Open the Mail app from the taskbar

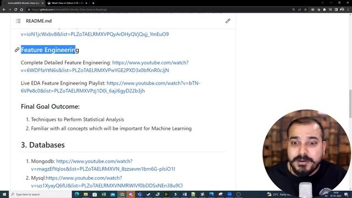(x=113, y=194)
